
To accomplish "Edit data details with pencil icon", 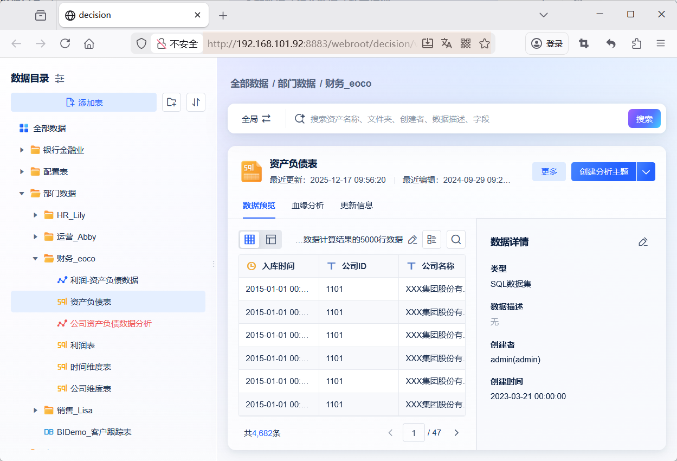I will [x=643, y=242].
